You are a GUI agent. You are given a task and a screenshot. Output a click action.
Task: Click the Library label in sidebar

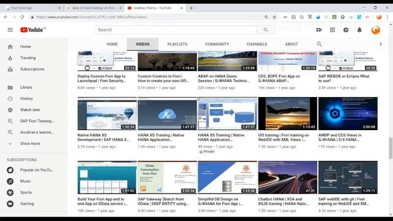pyautogui.click(x=26, y=87)
